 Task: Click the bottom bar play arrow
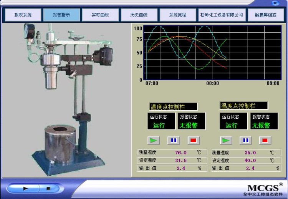[26, 189]
